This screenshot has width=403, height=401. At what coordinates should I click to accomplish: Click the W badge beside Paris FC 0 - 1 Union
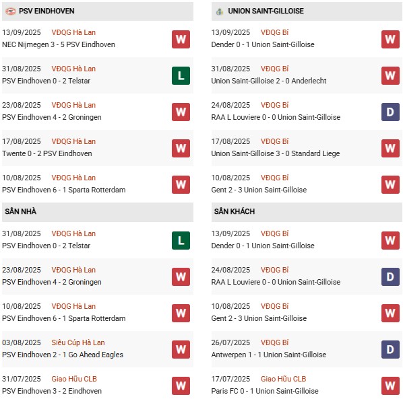click(x=390, y=386)
